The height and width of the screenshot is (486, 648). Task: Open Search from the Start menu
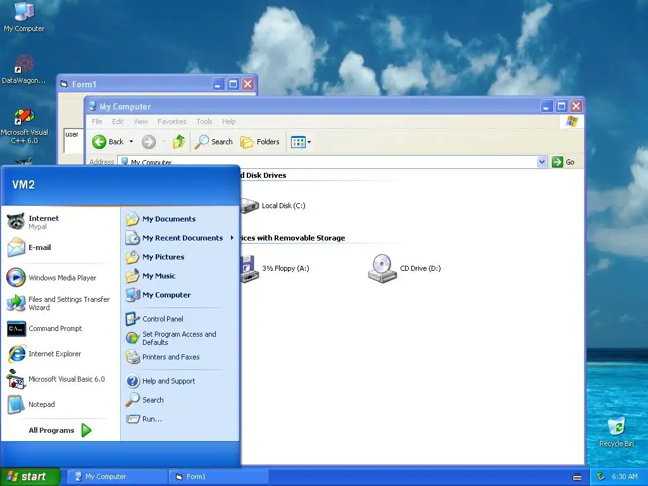coord(180,400)
